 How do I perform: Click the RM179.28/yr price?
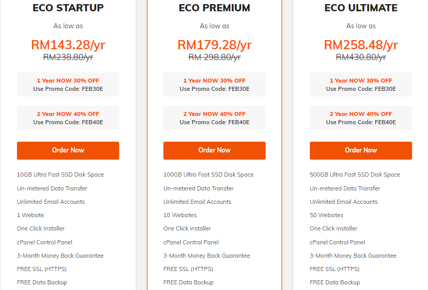tap(214, 45)
